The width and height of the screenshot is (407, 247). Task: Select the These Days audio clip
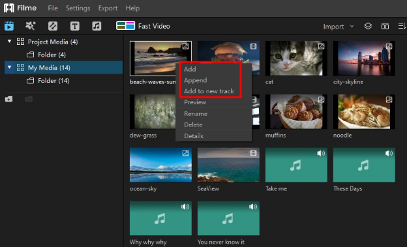pyautogui.click(x=364, y=165)
